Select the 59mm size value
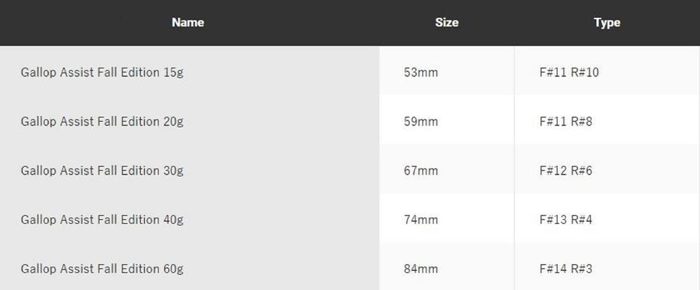Viewport: 700px width, 290px height. (x=421, y=121)
